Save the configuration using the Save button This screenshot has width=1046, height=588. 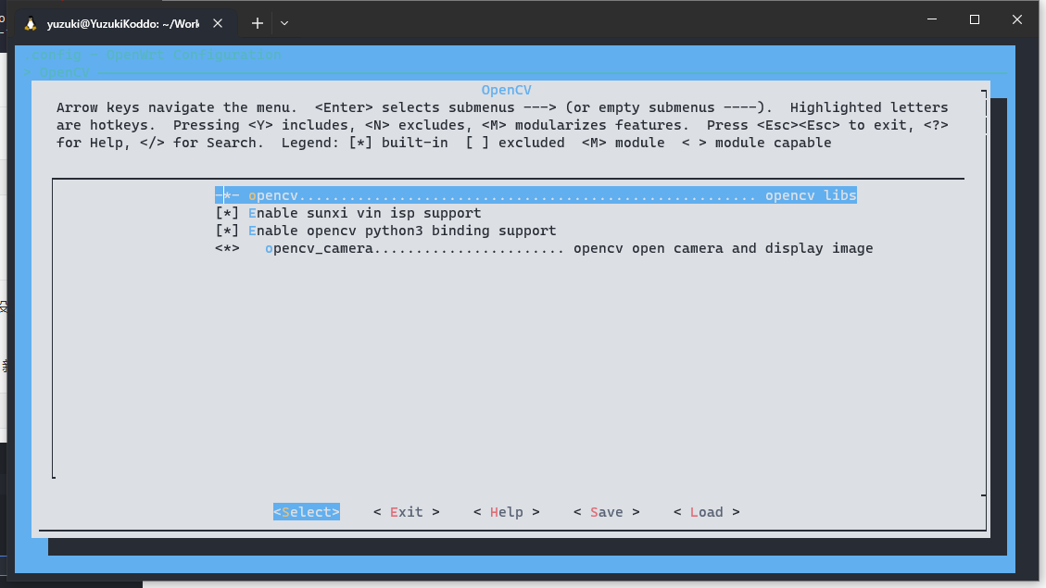click(606, 511)
